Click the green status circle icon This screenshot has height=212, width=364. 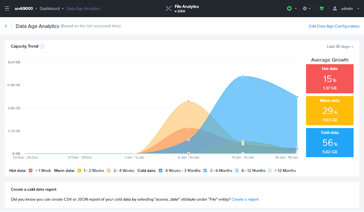[x=289, y=9]
